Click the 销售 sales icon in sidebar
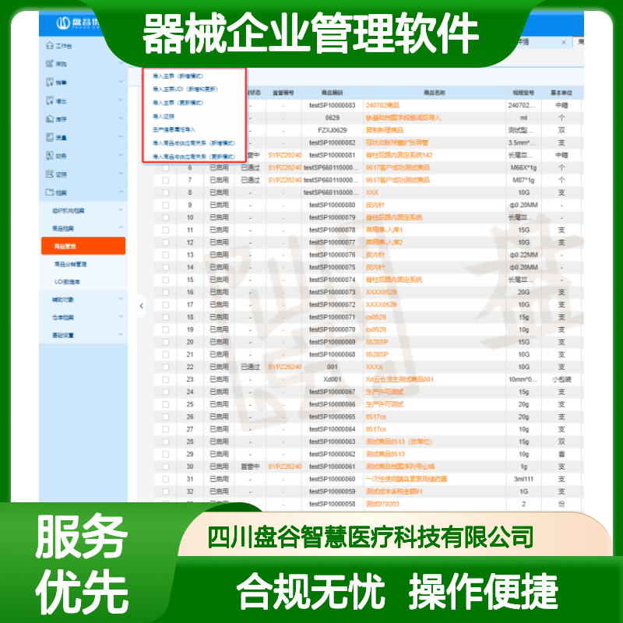623x623 pixels. (50, 83)
